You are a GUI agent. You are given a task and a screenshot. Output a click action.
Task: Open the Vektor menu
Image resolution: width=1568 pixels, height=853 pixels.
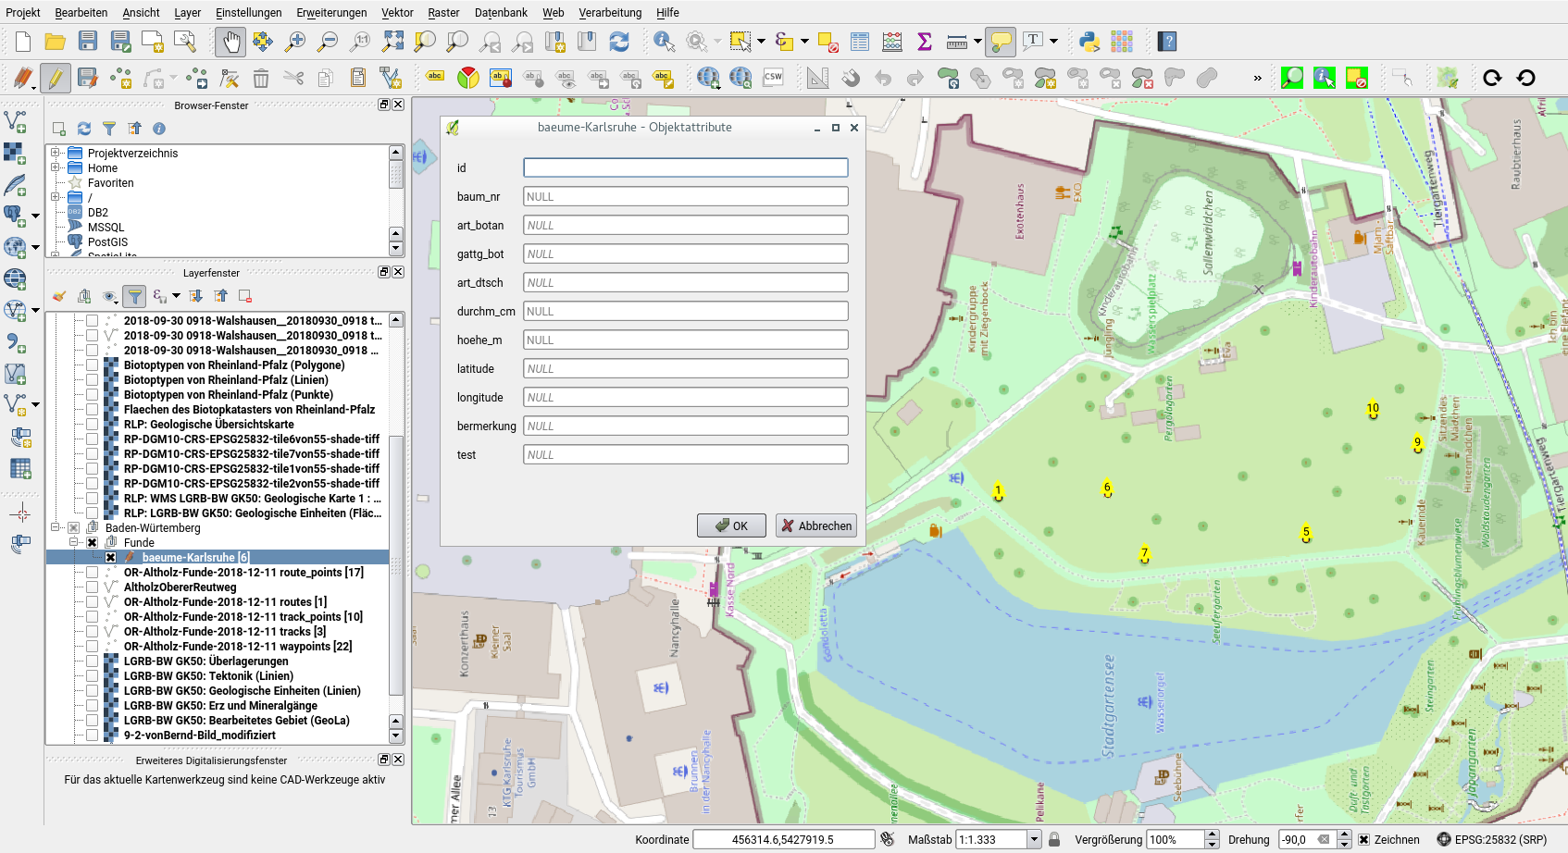[397, 12]
